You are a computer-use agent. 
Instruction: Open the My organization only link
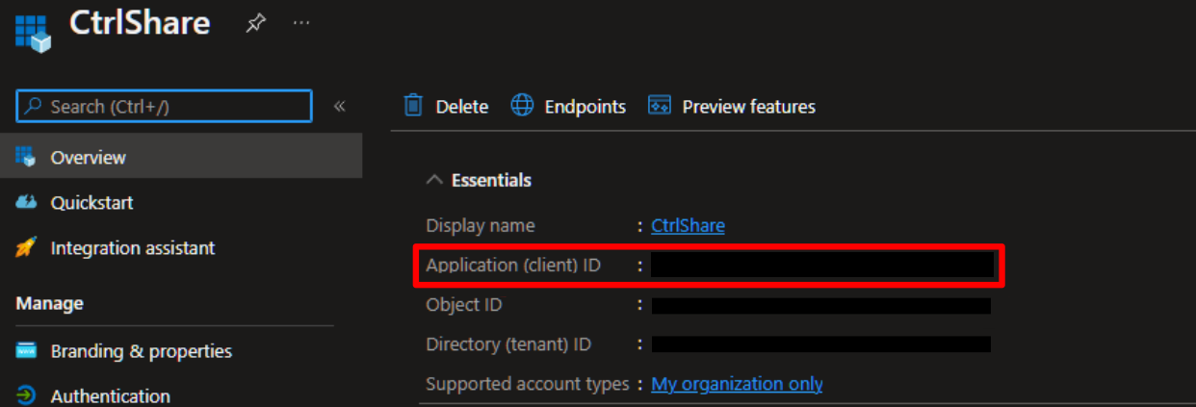(x=737, y=384)
